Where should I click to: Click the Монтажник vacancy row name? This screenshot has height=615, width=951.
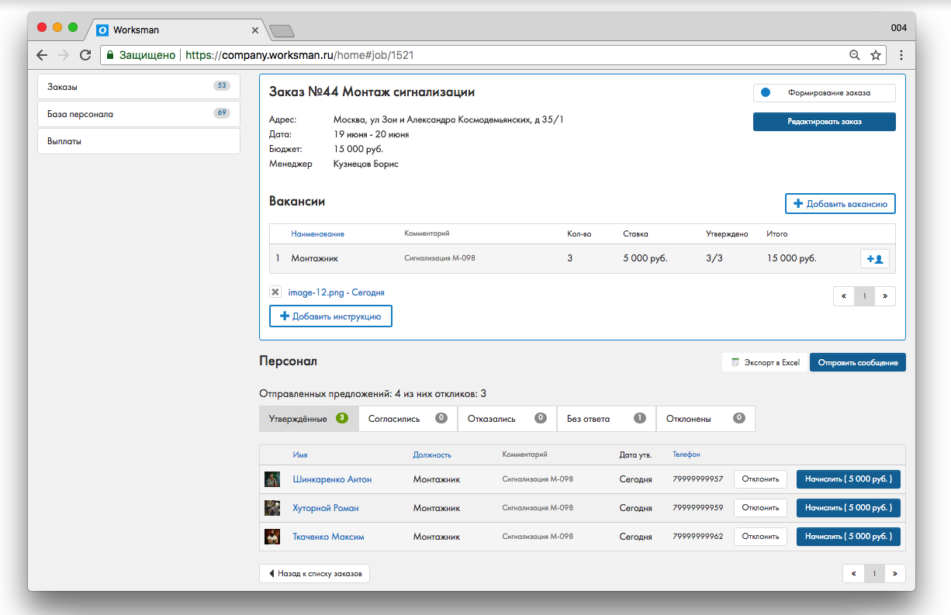pos(315,258)
